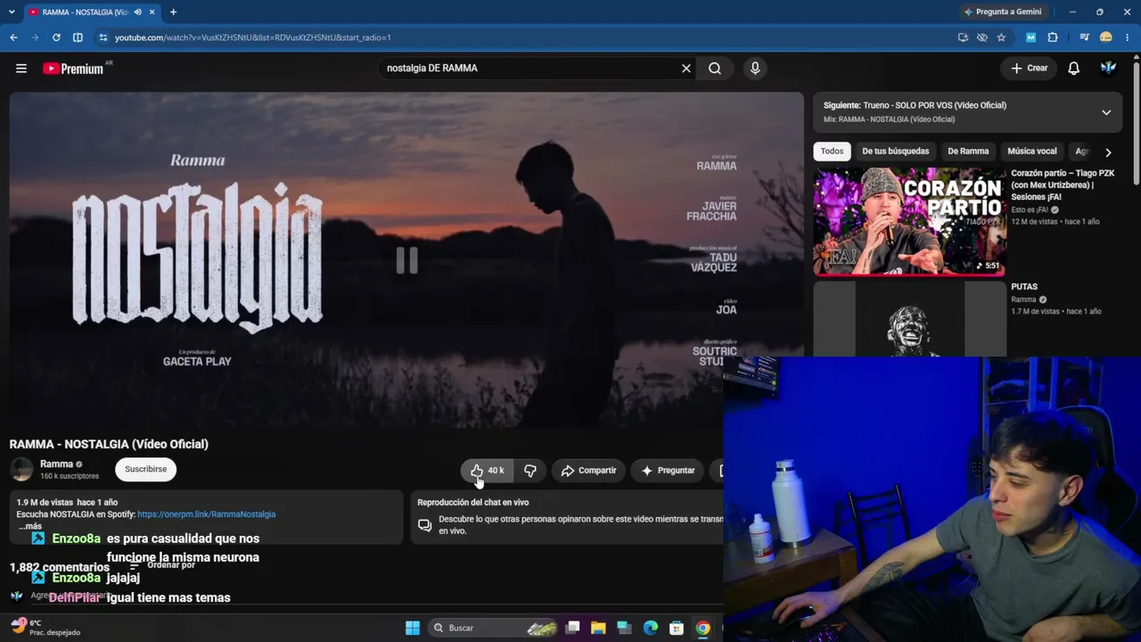1141x642 pixels.
Task: Pause the NOSTALGIA video in the player
Action: click(x=406, y=259)
